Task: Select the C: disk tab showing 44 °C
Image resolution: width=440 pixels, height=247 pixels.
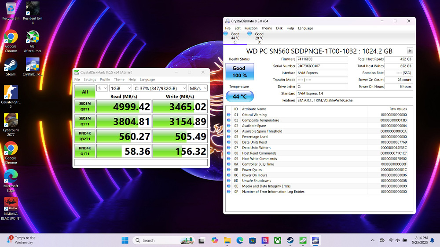Action: tap(235, 38)
